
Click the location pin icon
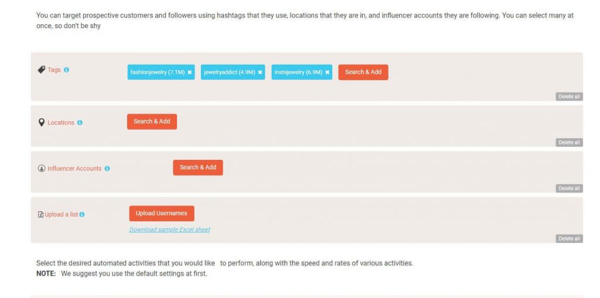coord(42,122)
